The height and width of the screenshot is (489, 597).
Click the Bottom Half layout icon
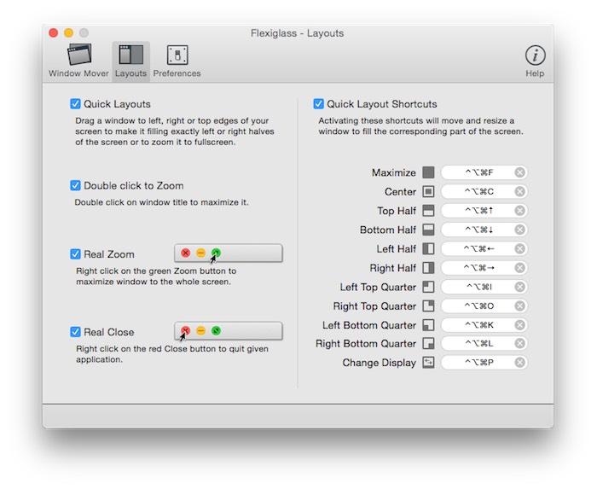[x=428, y=230]
